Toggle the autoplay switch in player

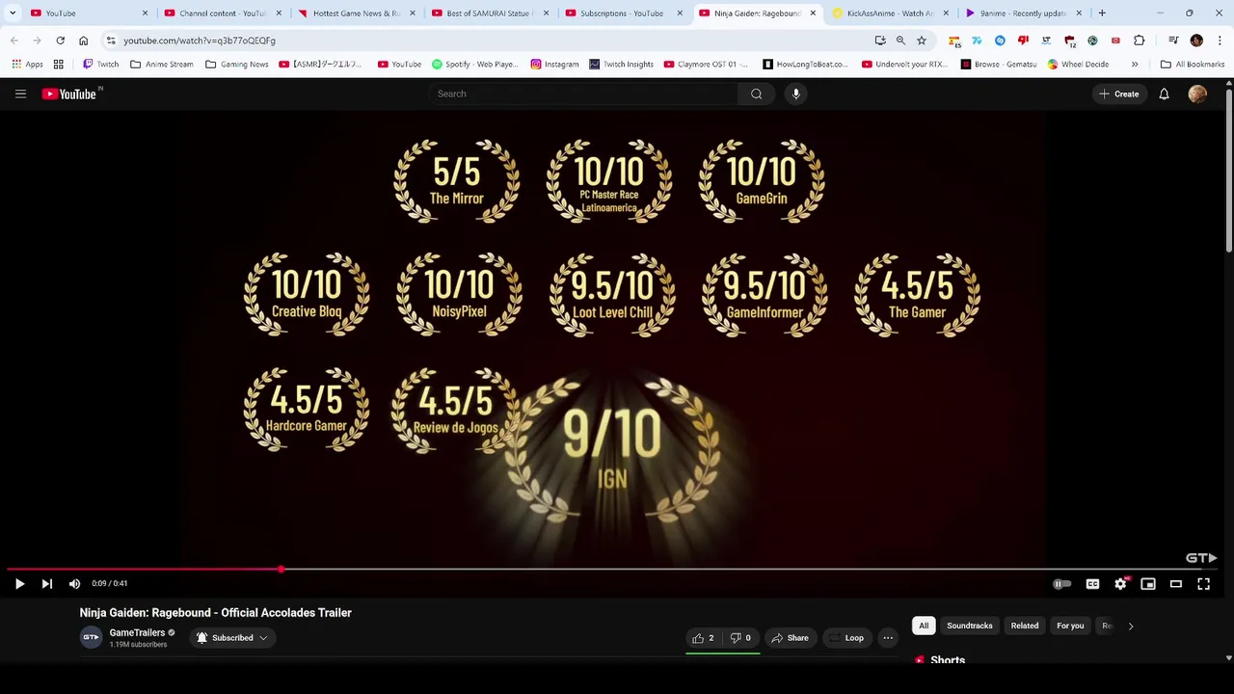click(x=1061, y=583)
